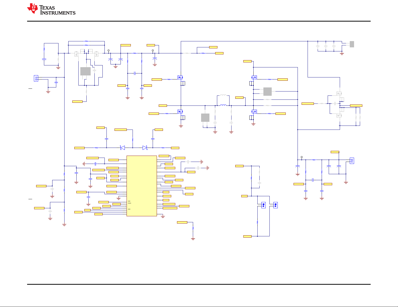Select the gray block in the top-left transistor circuit

click(x=85, y=71)
